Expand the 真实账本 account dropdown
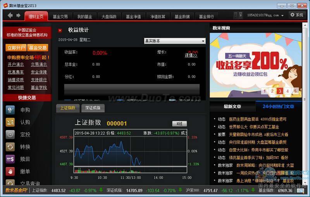Viewport: 310px width, 197px height. coord(174,41)
